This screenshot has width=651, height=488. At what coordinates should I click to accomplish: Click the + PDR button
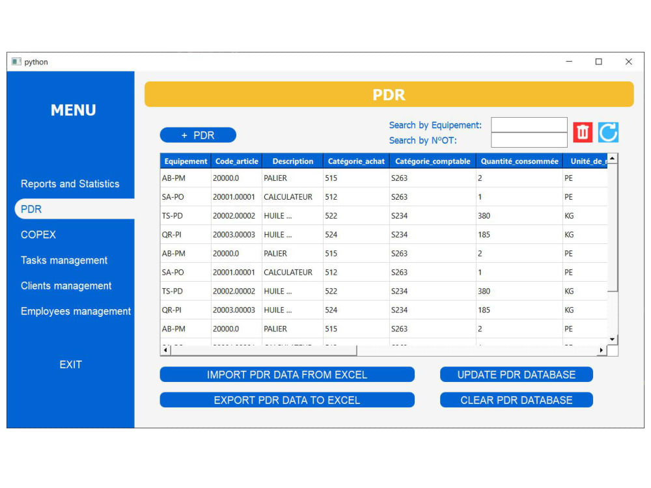point(198,135)
